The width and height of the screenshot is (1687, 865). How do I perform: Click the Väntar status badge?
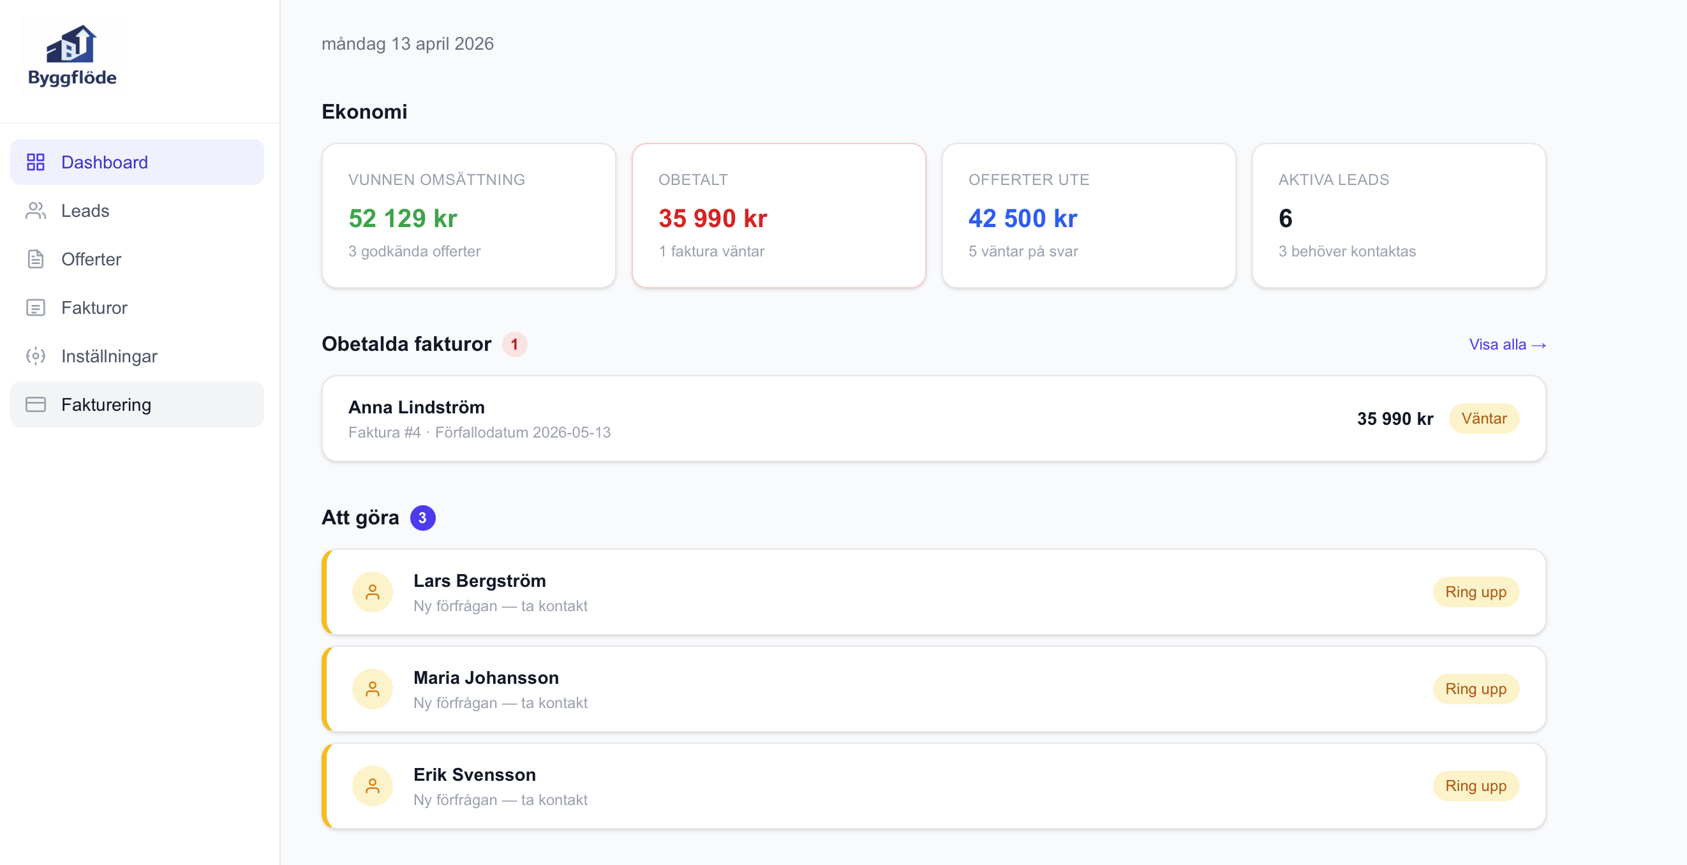pyautogui.click(x=1483, y=418)
